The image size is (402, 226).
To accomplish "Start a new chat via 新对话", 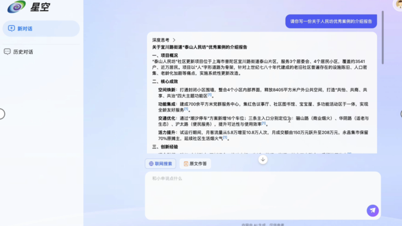I will [x=41, y=29].
